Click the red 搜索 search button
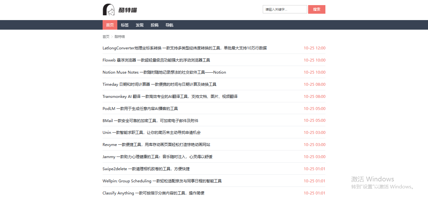 pyautogui.click(x=317, y=9)
